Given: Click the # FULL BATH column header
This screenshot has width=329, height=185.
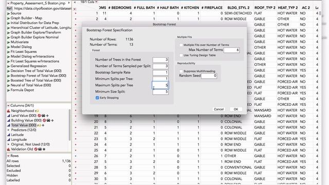Looking at the screenshot, I should point(144,8).
